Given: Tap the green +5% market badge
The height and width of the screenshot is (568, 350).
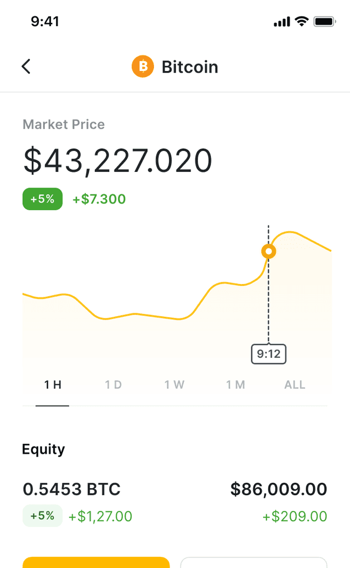Looking at the screenshot, I should [42, 199].
